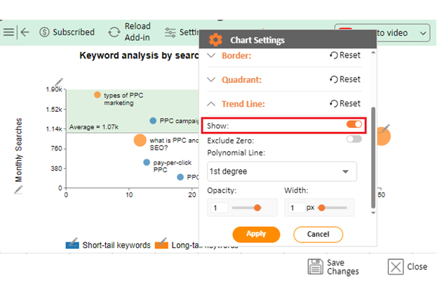Screen dimensions: 437x300
Task: Adjust the Opacity slider handle
Action: (257, 208)
